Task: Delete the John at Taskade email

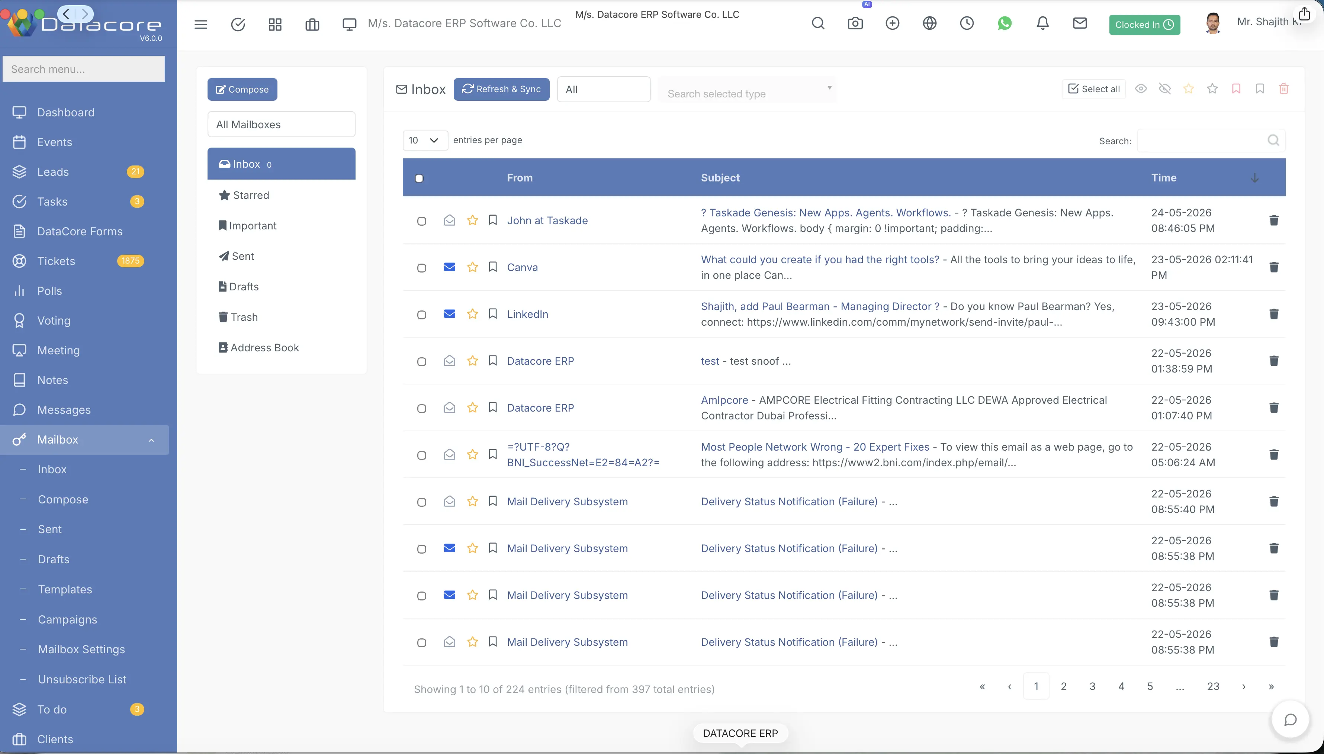Action: 1274,220
